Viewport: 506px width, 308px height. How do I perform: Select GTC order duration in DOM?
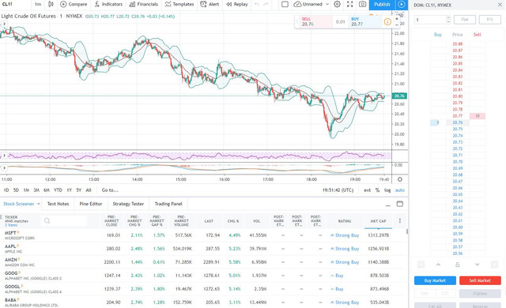pyautogui.click(x=446, y=294)
